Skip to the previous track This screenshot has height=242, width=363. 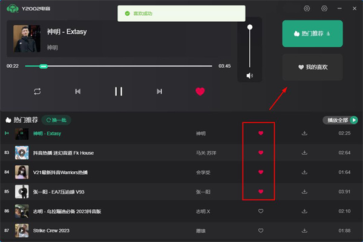pyautogui.click(x=77, y=91)
